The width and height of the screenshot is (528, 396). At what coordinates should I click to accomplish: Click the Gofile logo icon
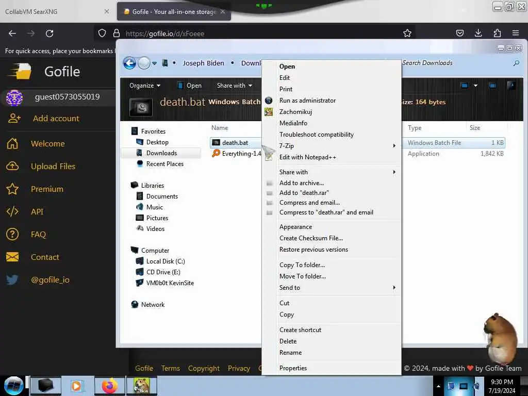click(x=20, y=71)
